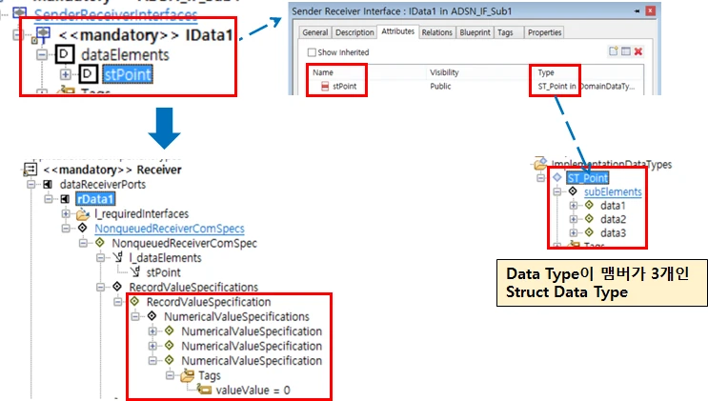Click the RecordValueSpecification green diamond icon
Screen dimensions: 708x401
point(134,301)
